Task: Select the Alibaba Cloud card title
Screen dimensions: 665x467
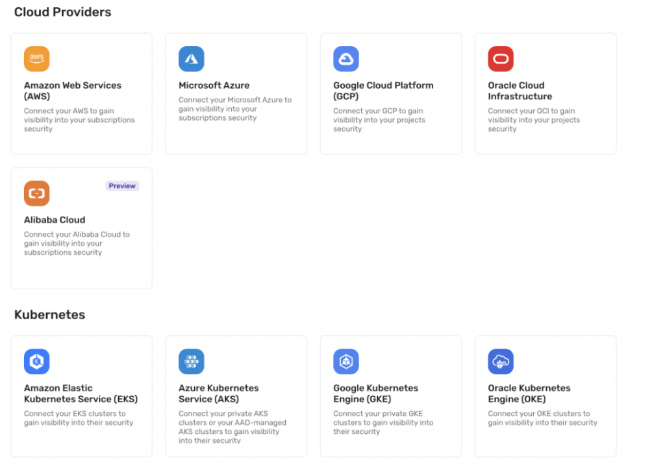Action: click(55, 220)
